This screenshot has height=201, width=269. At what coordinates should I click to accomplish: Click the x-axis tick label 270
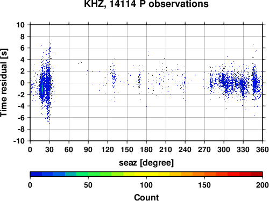coord(204,149)
